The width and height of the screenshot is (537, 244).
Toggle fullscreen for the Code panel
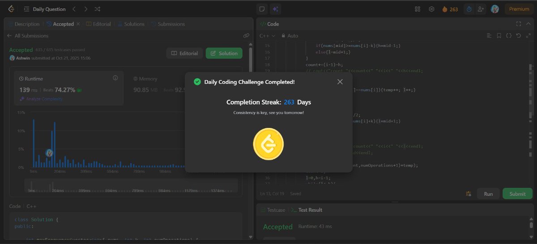click(519, 24)
